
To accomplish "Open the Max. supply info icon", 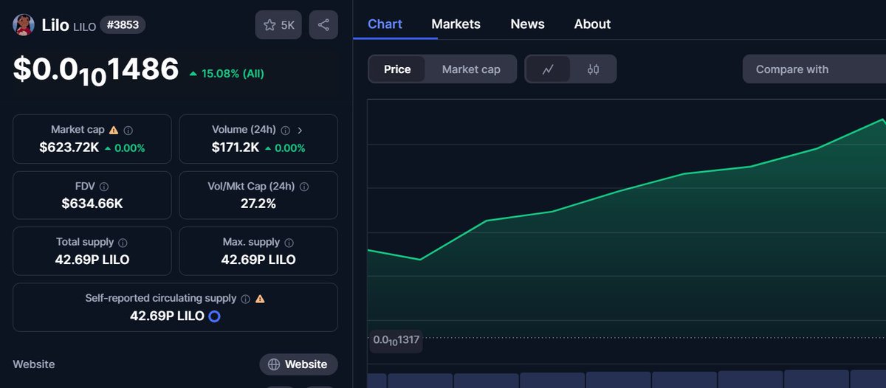I will (x=289, y=243).
